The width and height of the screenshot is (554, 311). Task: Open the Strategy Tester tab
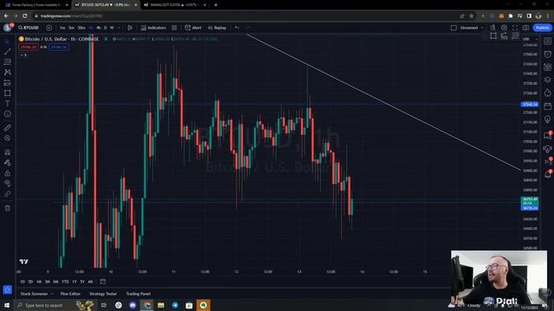click(x=103, y=294)
